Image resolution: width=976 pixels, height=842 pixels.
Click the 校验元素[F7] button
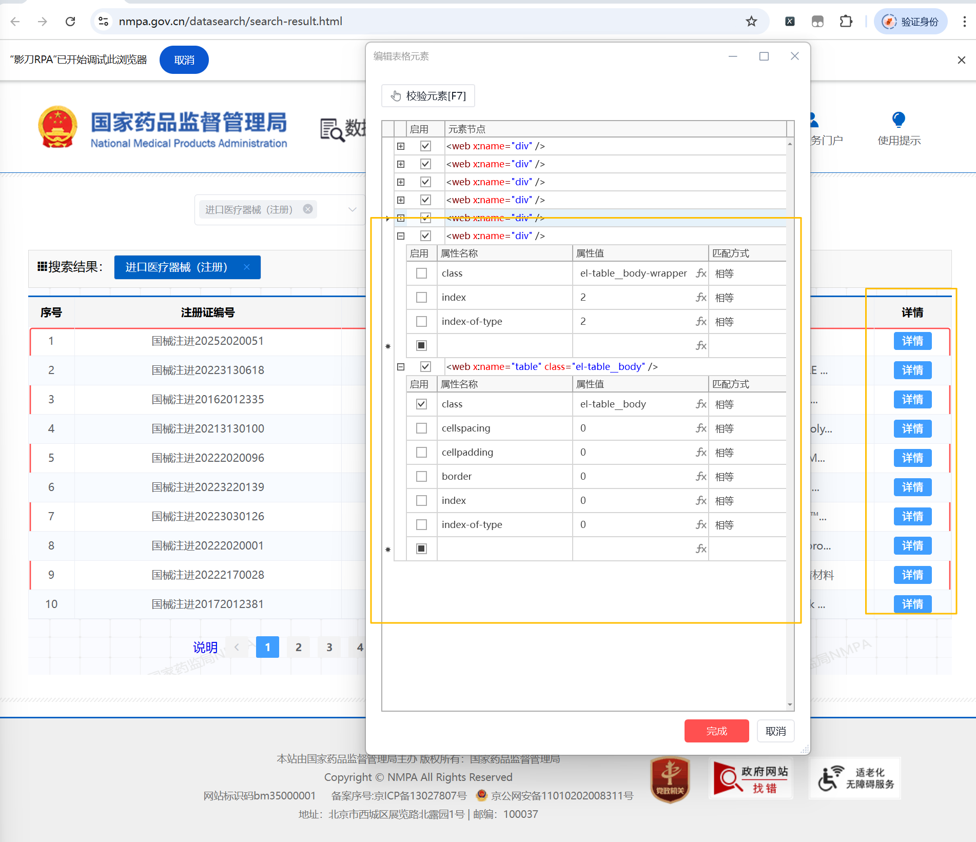pos(428,96)
